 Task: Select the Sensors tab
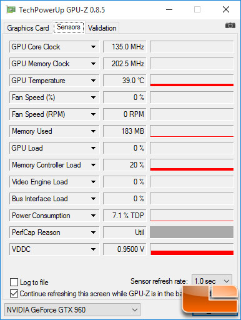pyautogui.click(x=69, y=27)
